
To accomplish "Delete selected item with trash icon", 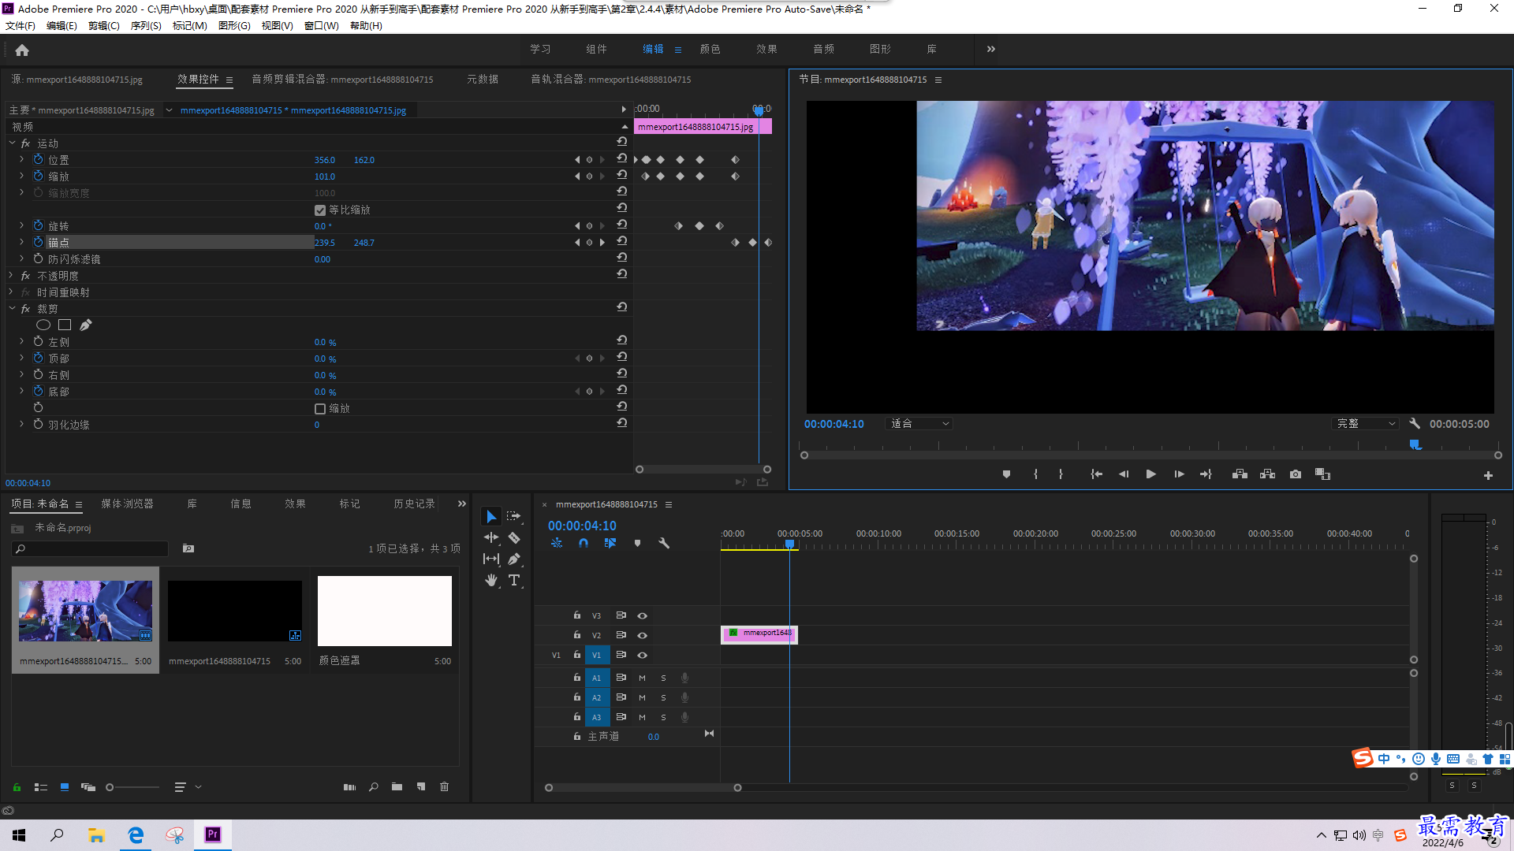I will [x=444, y=786].
